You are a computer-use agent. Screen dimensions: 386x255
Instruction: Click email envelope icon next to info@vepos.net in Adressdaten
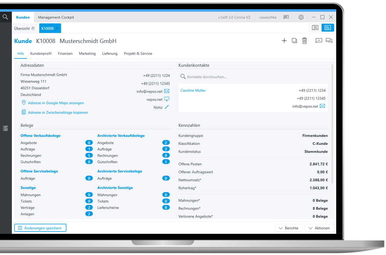pos(167,91)
